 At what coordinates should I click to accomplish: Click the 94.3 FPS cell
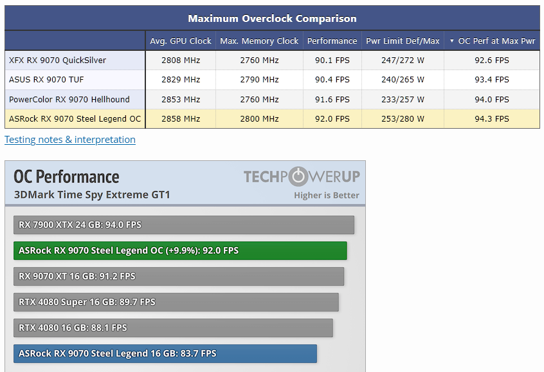[492, 119]
